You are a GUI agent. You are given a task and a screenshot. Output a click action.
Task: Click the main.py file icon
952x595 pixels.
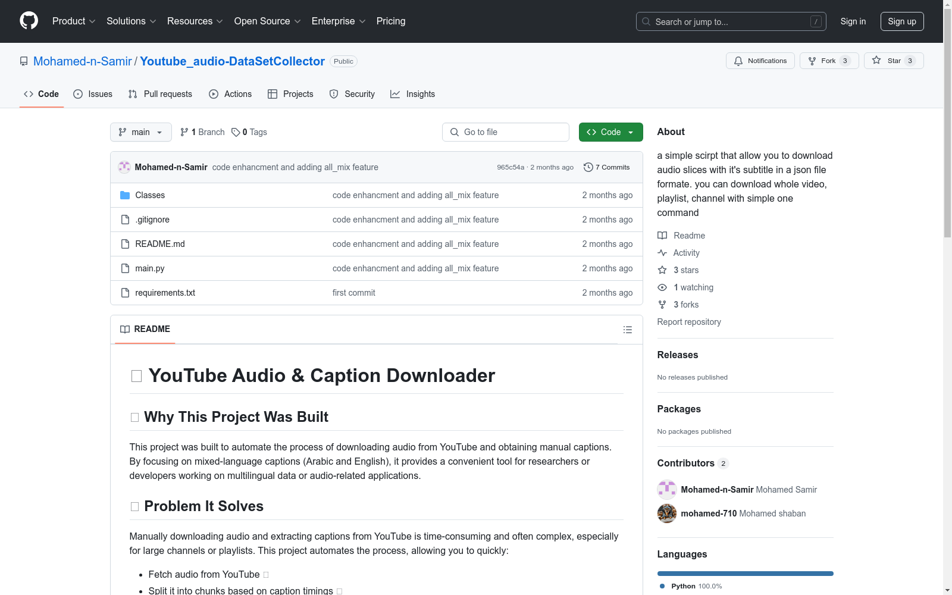(125, 268)
